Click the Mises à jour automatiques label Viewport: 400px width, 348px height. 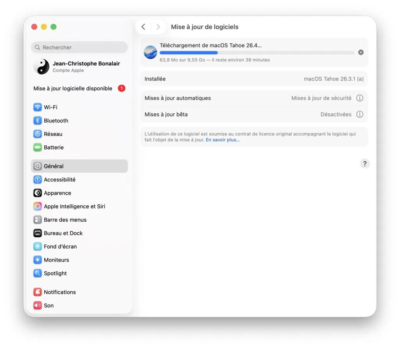point(178,98)
